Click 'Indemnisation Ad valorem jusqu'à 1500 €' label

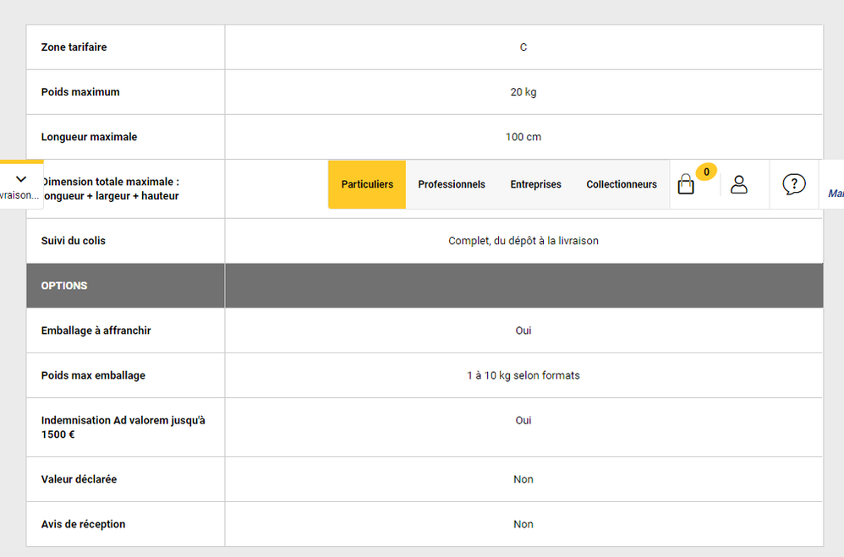(123, 428)
